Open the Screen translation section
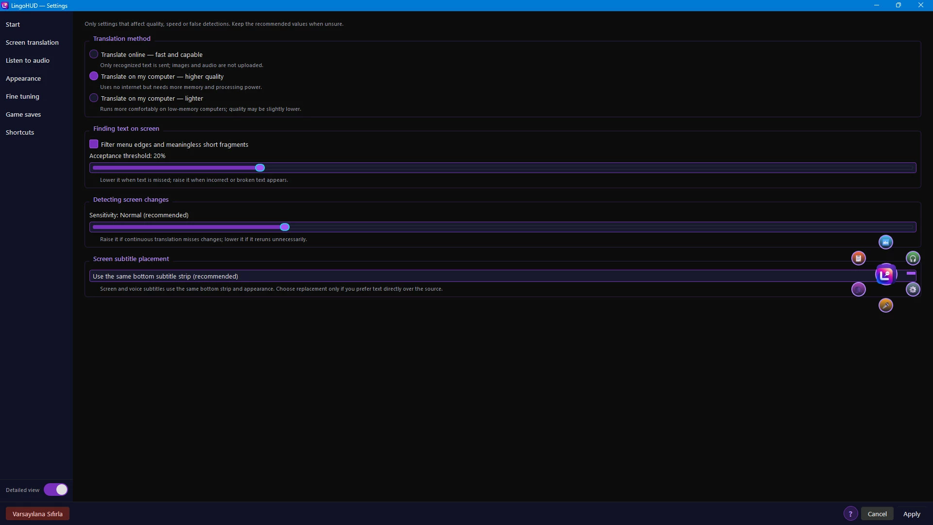The width and height of the screenshot is (933, 525). [x=32, y=42]
